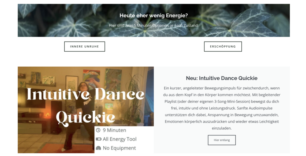Viewport: 306px width, 156px height.
Task: Click the battery icon beside All Energy Tool
Action: coord(99,139)
